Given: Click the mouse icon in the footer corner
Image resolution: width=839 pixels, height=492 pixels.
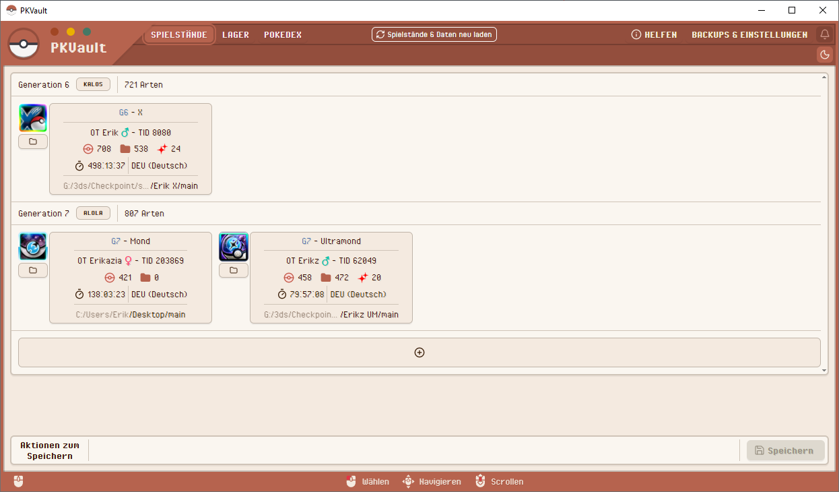Looking at the screenshot, I should 18,481.
